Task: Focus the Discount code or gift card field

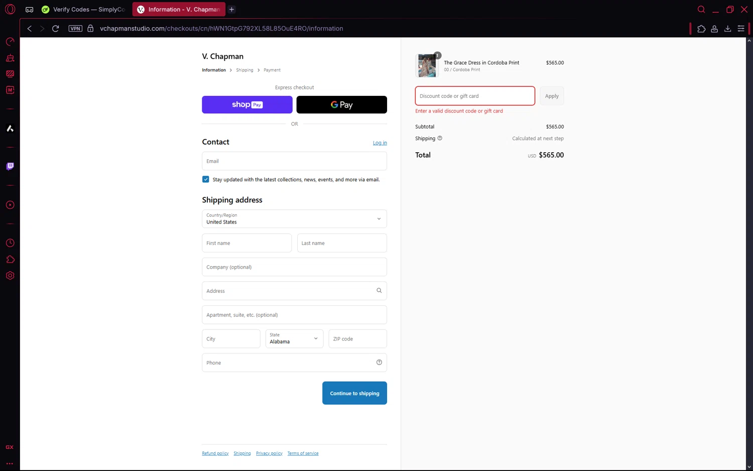Action: (475, 96)
